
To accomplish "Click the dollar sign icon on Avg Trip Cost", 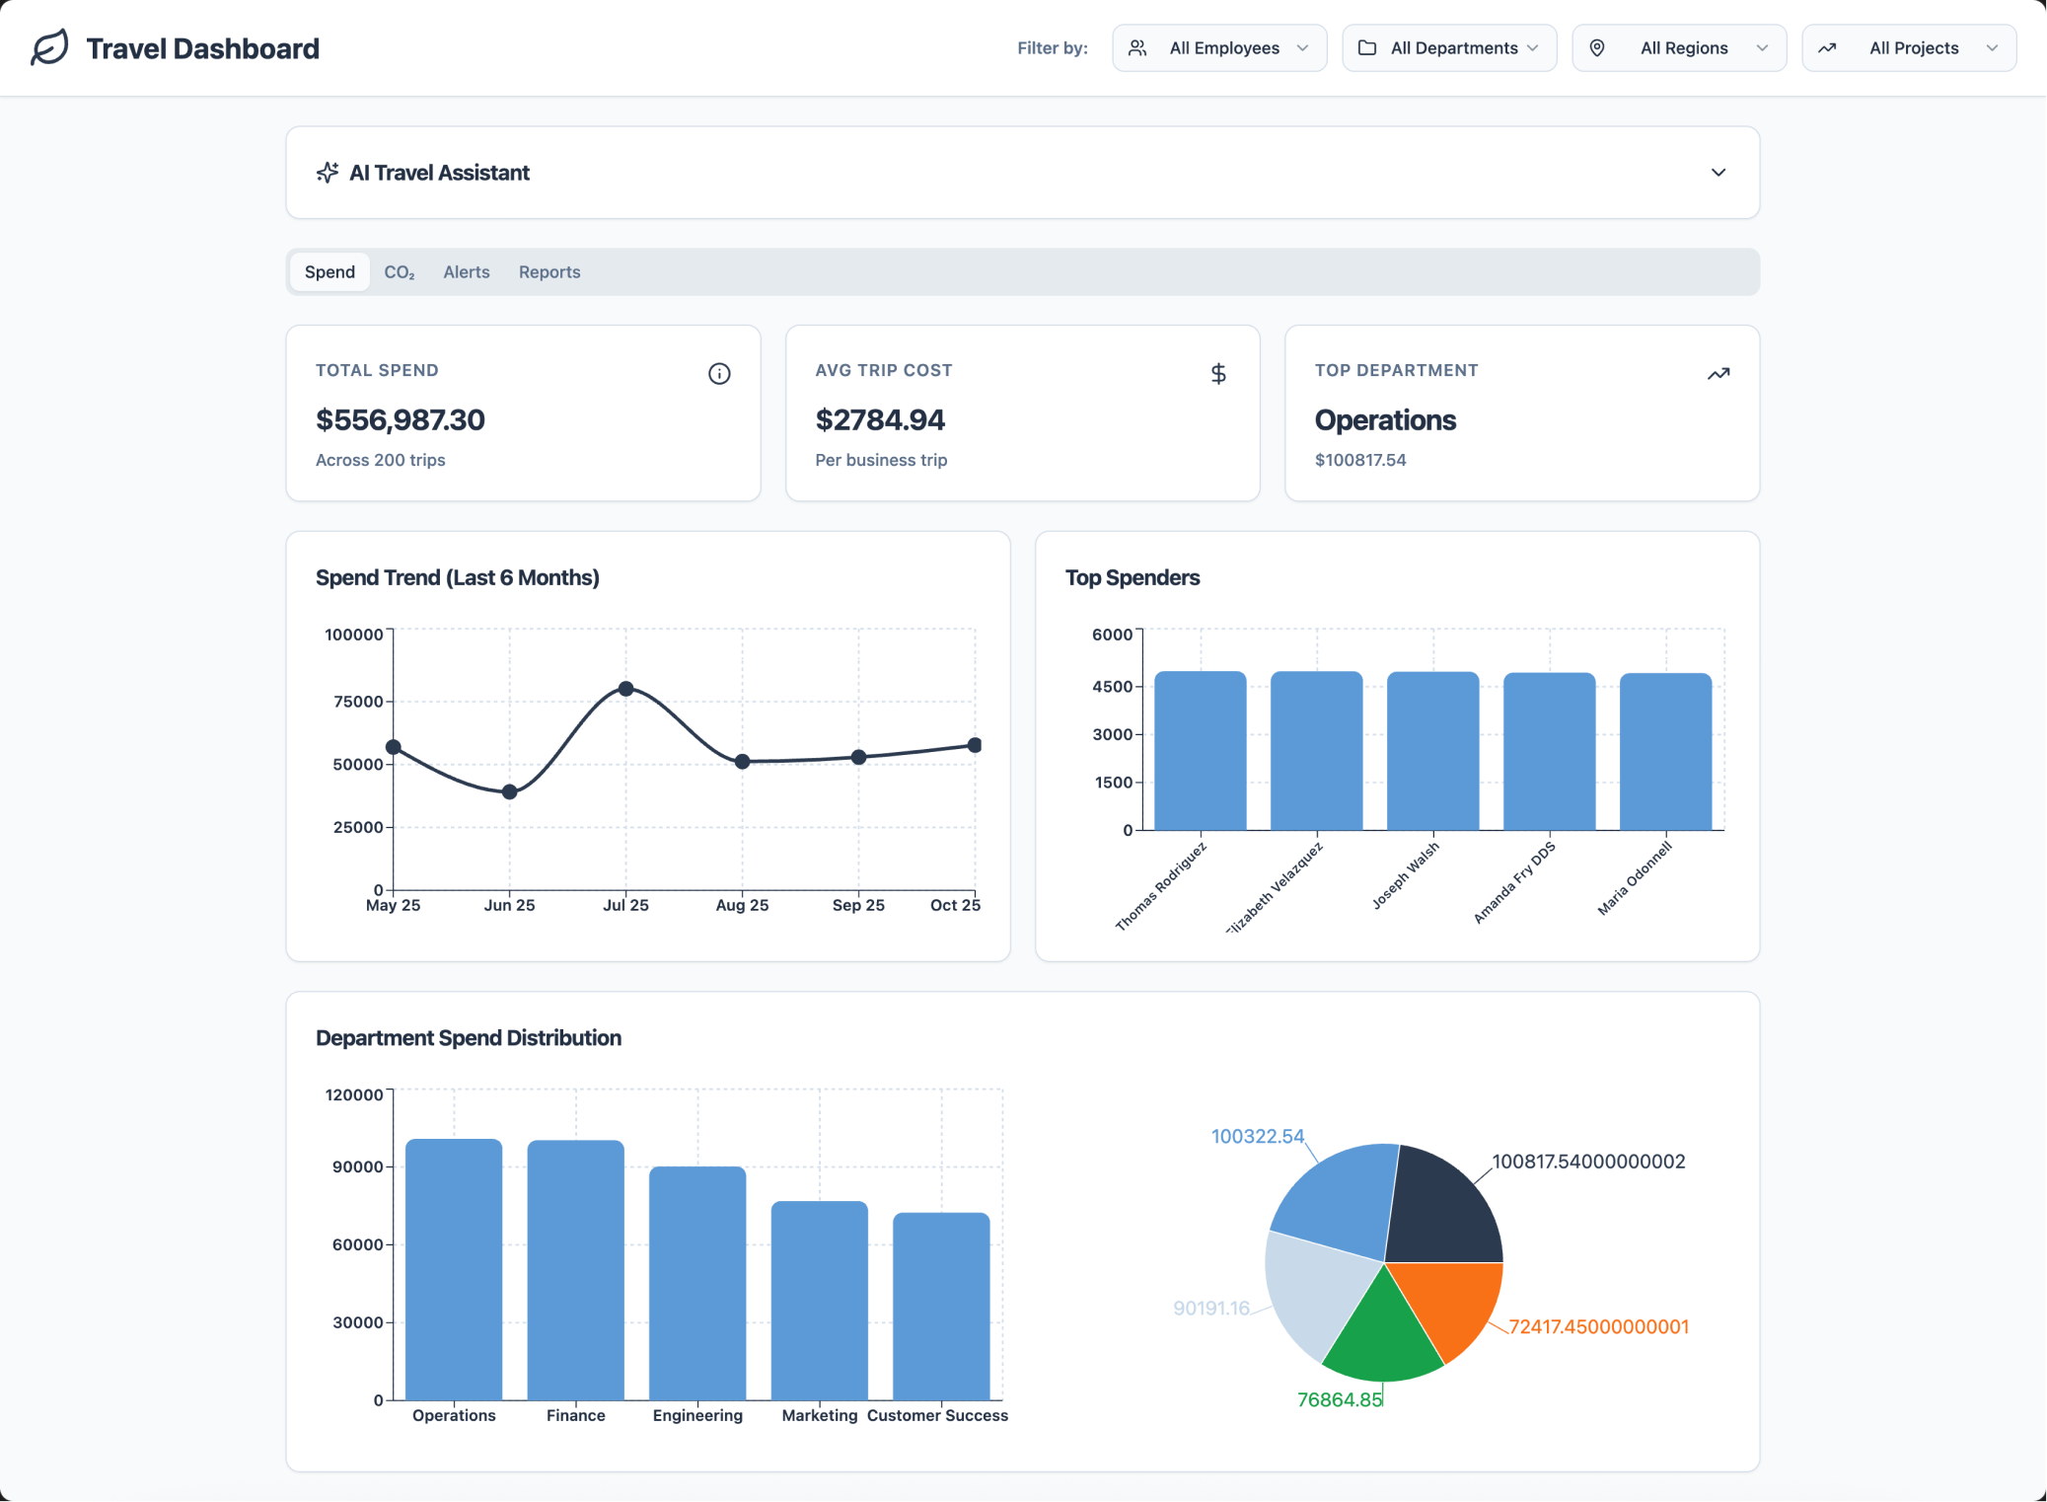I will point(1218,373).
